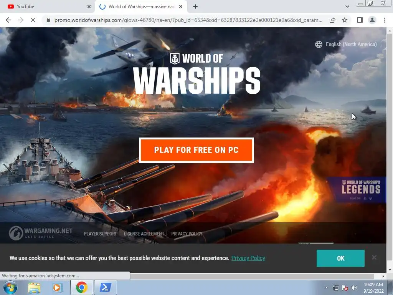
Task: Bookmark this page with the star icon
Action: pyautogui.click(x=345, y=20)
